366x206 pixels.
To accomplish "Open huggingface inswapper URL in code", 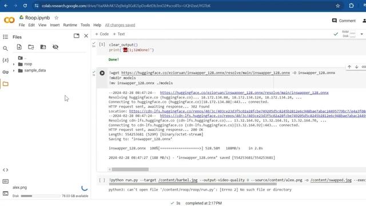I will pyautogui.click(x=205, y=73).
